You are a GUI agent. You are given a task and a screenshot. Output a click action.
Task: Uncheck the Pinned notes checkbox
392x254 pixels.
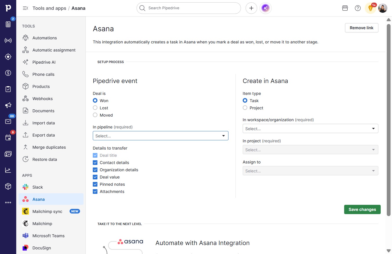pyautogui.click(x=95, y=184)
